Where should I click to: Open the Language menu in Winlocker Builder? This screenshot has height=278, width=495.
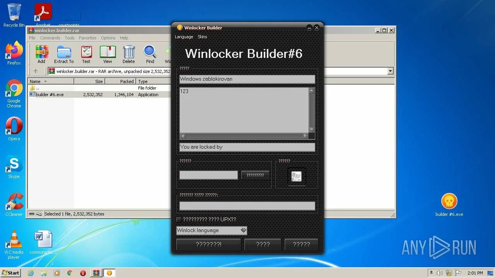pyautogui.click(x=184, y=37)
